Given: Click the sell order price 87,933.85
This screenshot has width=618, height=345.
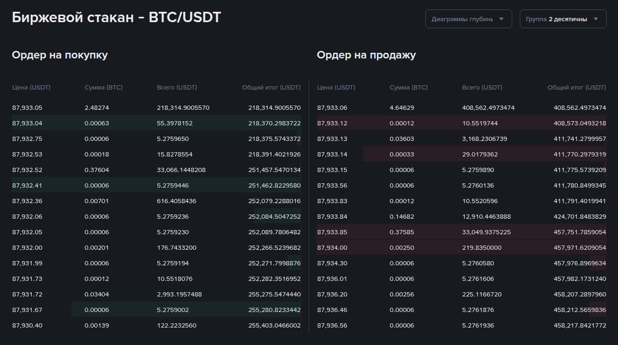Looking at the screenshot, I should click(x=332, y=232).
